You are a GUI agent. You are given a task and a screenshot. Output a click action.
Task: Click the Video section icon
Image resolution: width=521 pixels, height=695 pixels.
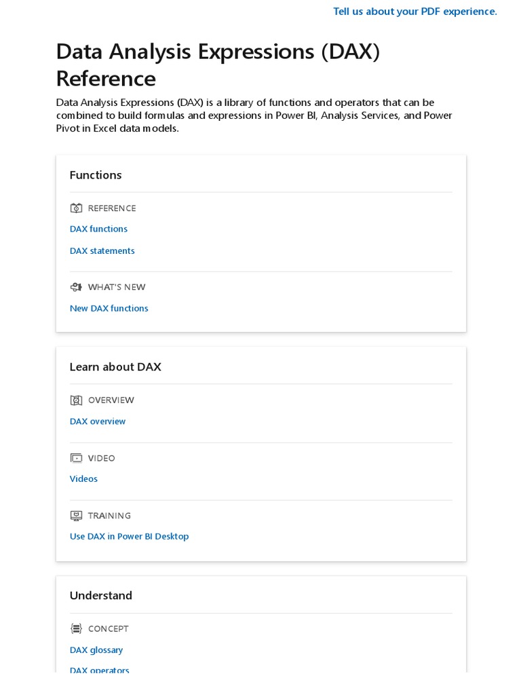pyautogui.click(x=76, y=458)
